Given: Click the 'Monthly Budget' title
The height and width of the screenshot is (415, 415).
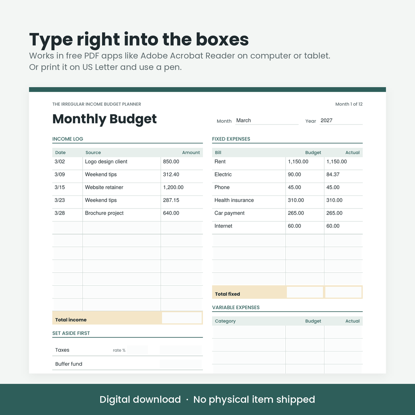Looking at the screenshot, I should 104,119.
